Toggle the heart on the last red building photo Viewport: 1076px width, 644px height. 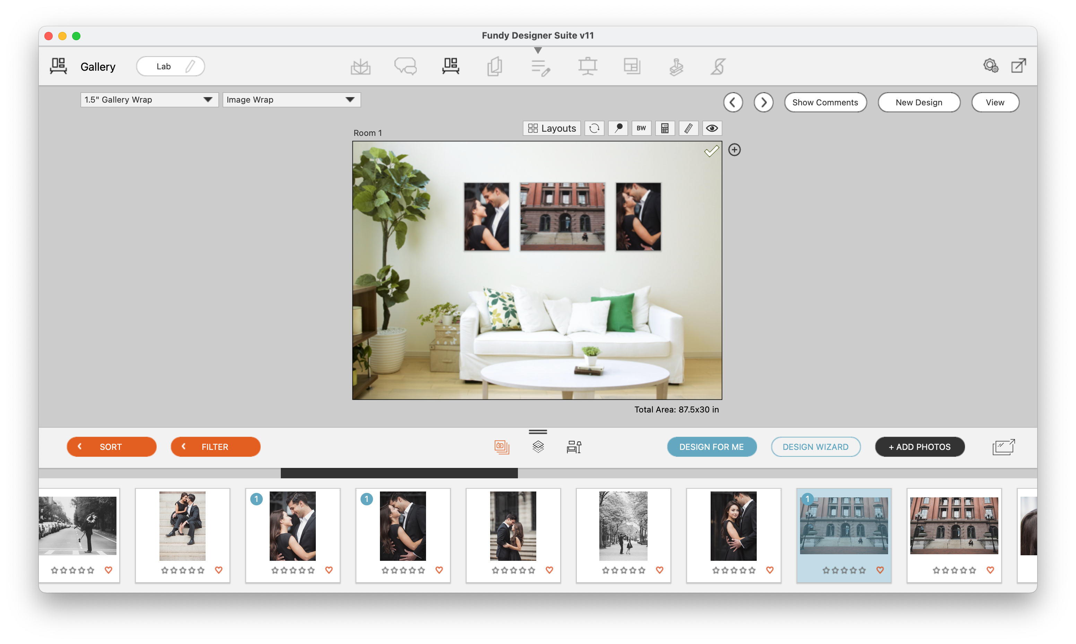click(x=990, y=570)
